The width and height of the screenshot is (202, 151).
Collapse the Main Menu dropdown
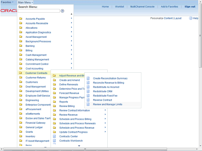tap(25, 2)
